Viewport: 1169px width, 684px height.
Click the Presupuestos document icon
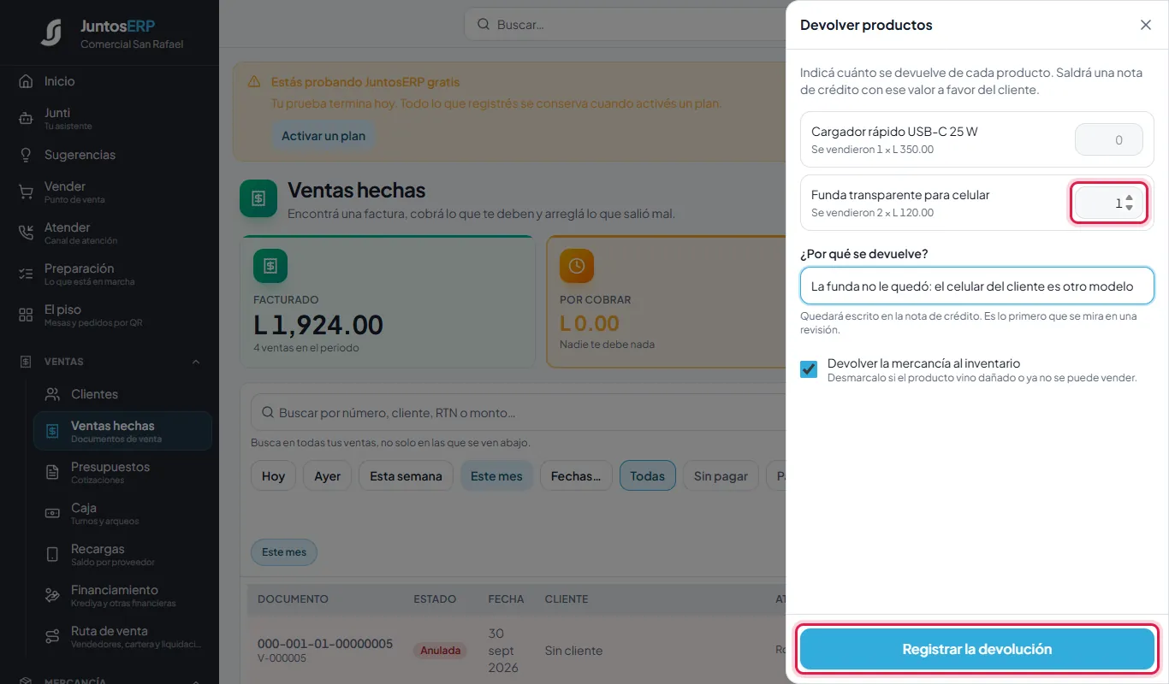click(x=52, y=473)
